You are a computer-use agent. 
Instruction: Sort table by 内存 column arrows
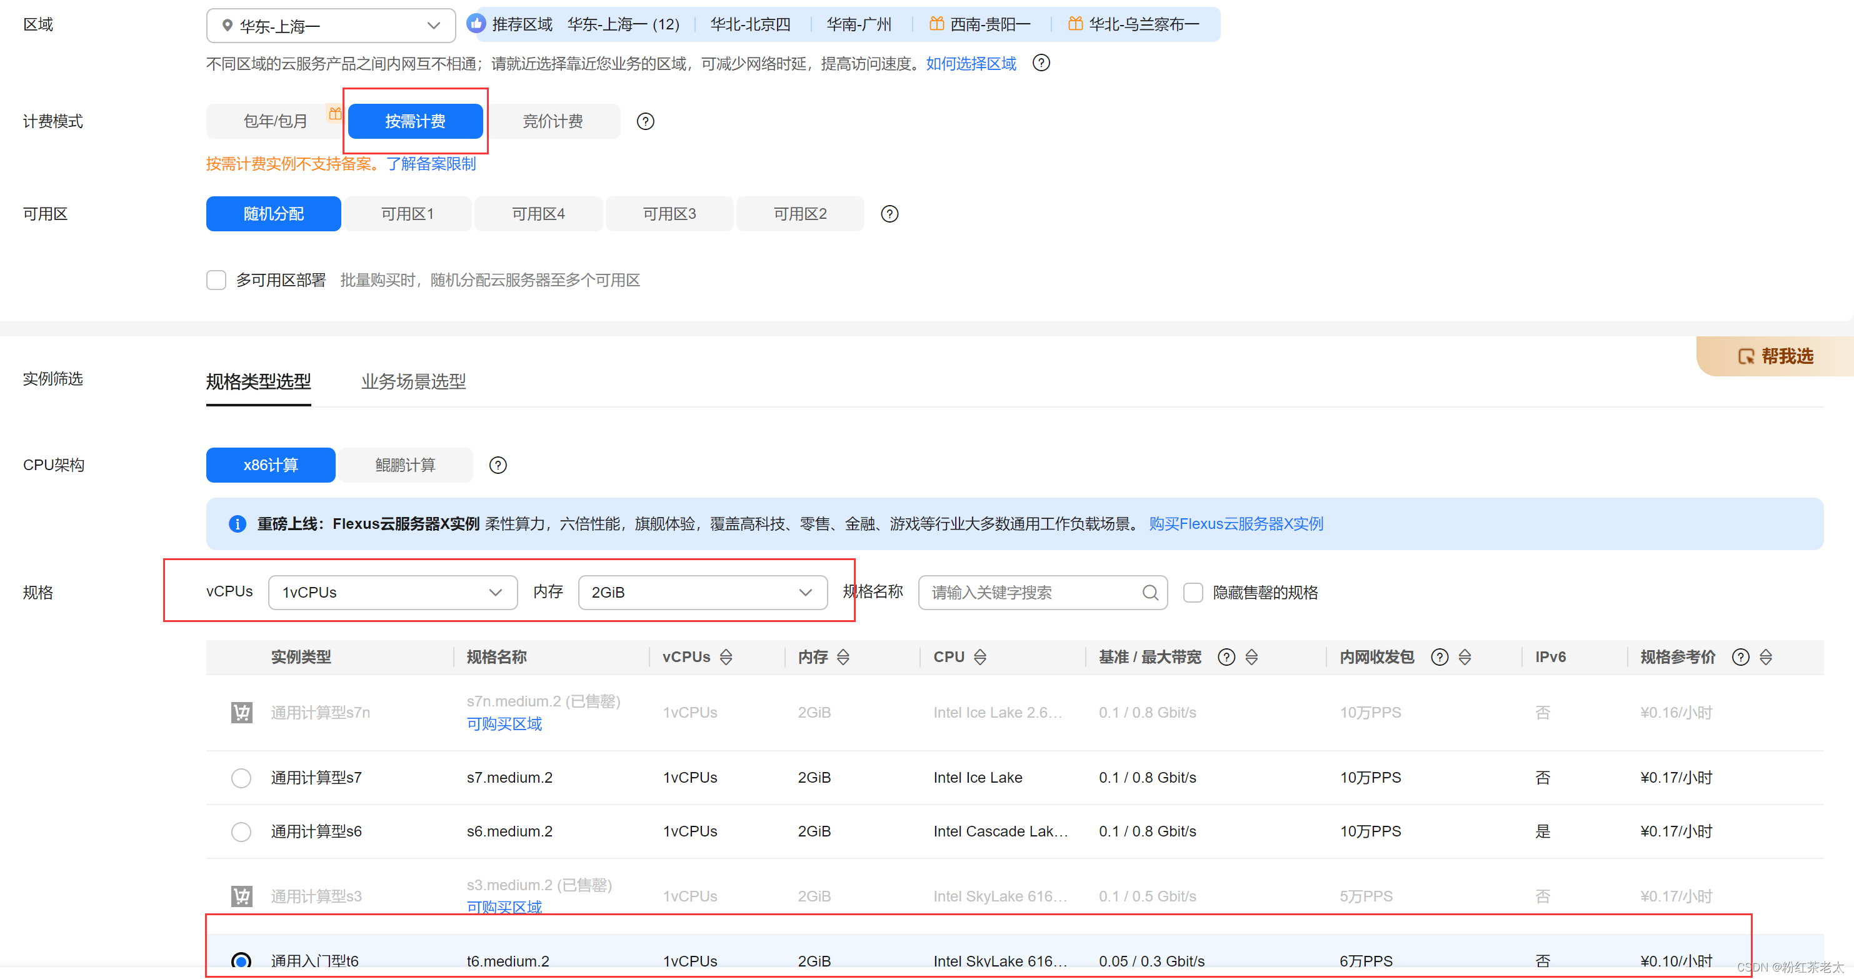[843, 657]
